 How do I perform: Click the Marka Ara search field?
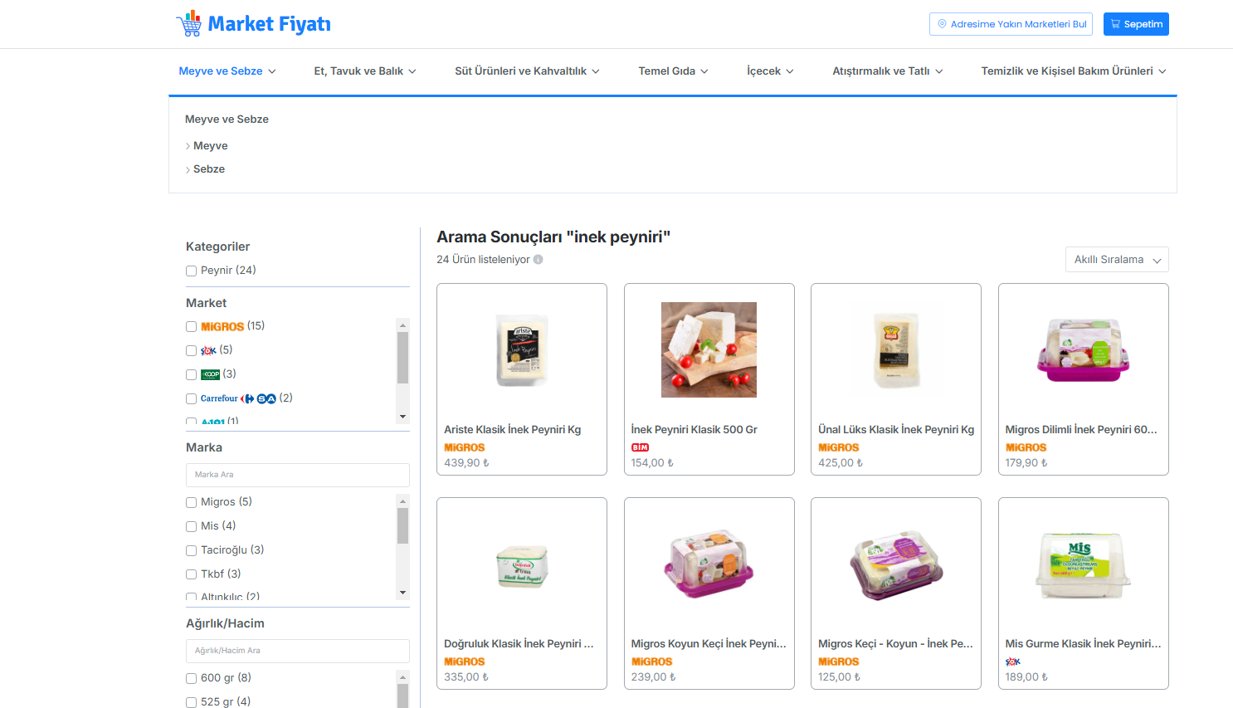[x=298, y=475]
